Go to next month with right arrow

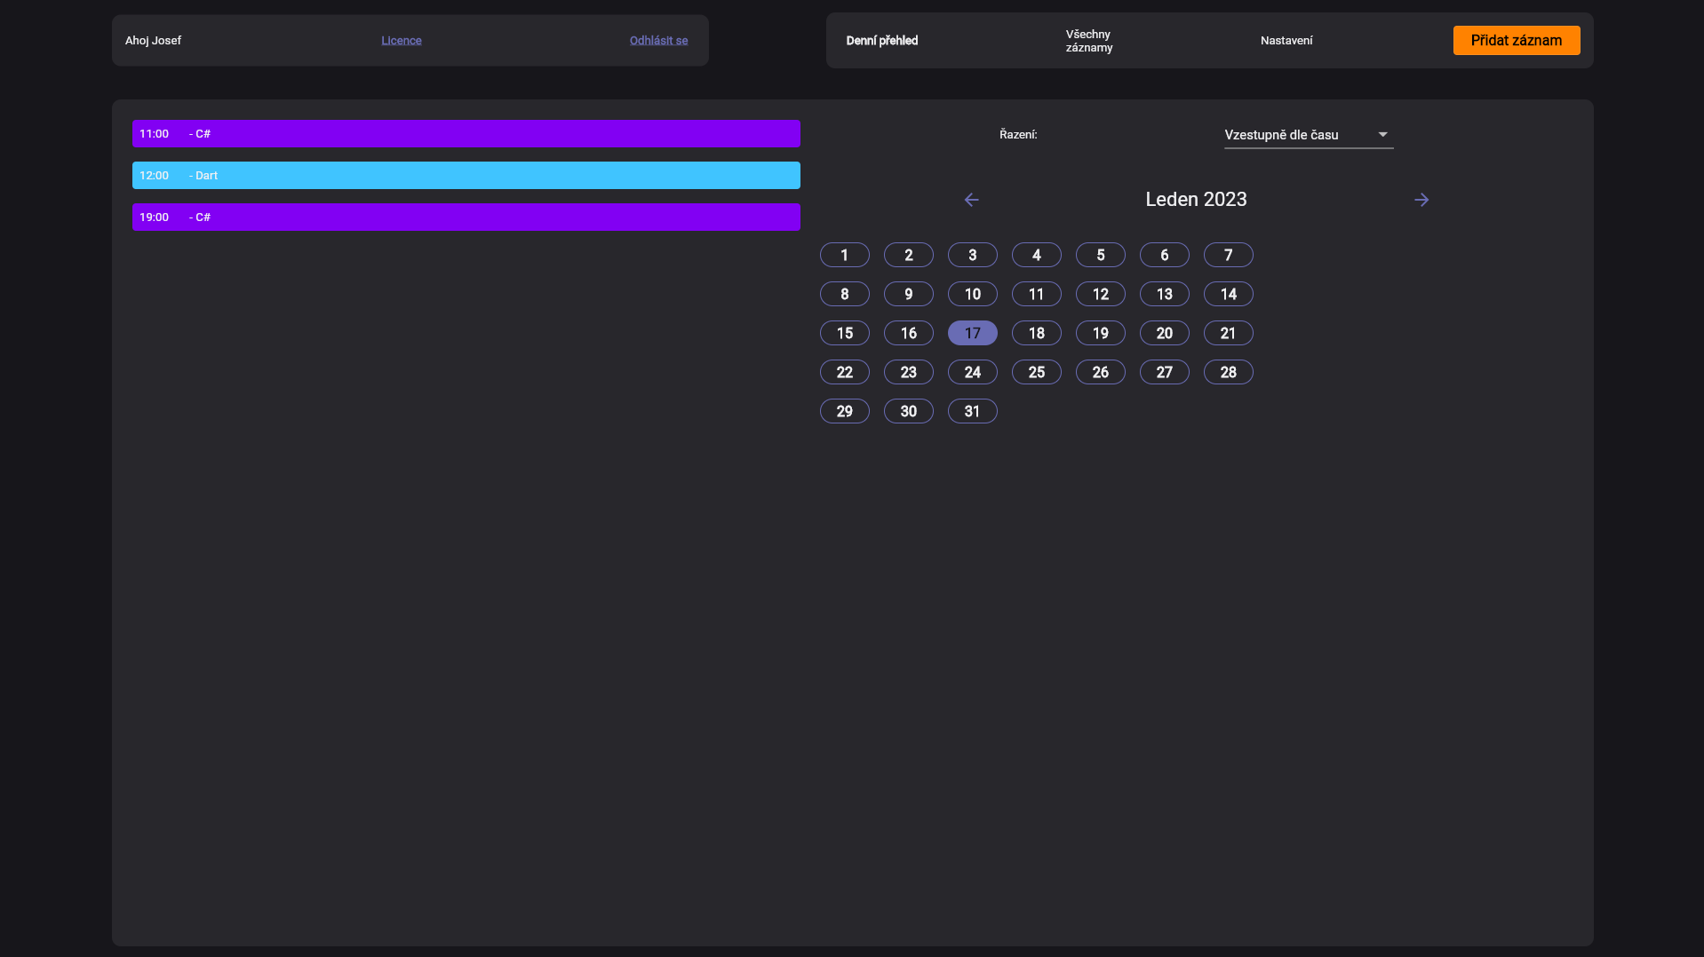(x=1421, y=200)
